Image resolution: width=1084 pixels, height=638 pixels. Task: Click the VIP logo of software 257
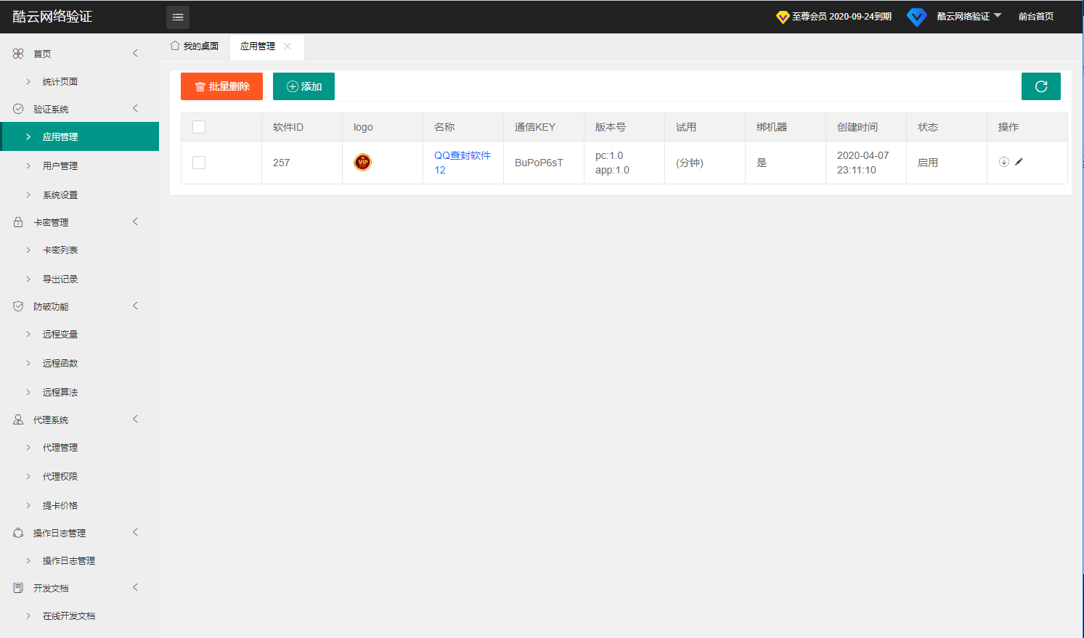pyautogui.click(x=362, y=162)
